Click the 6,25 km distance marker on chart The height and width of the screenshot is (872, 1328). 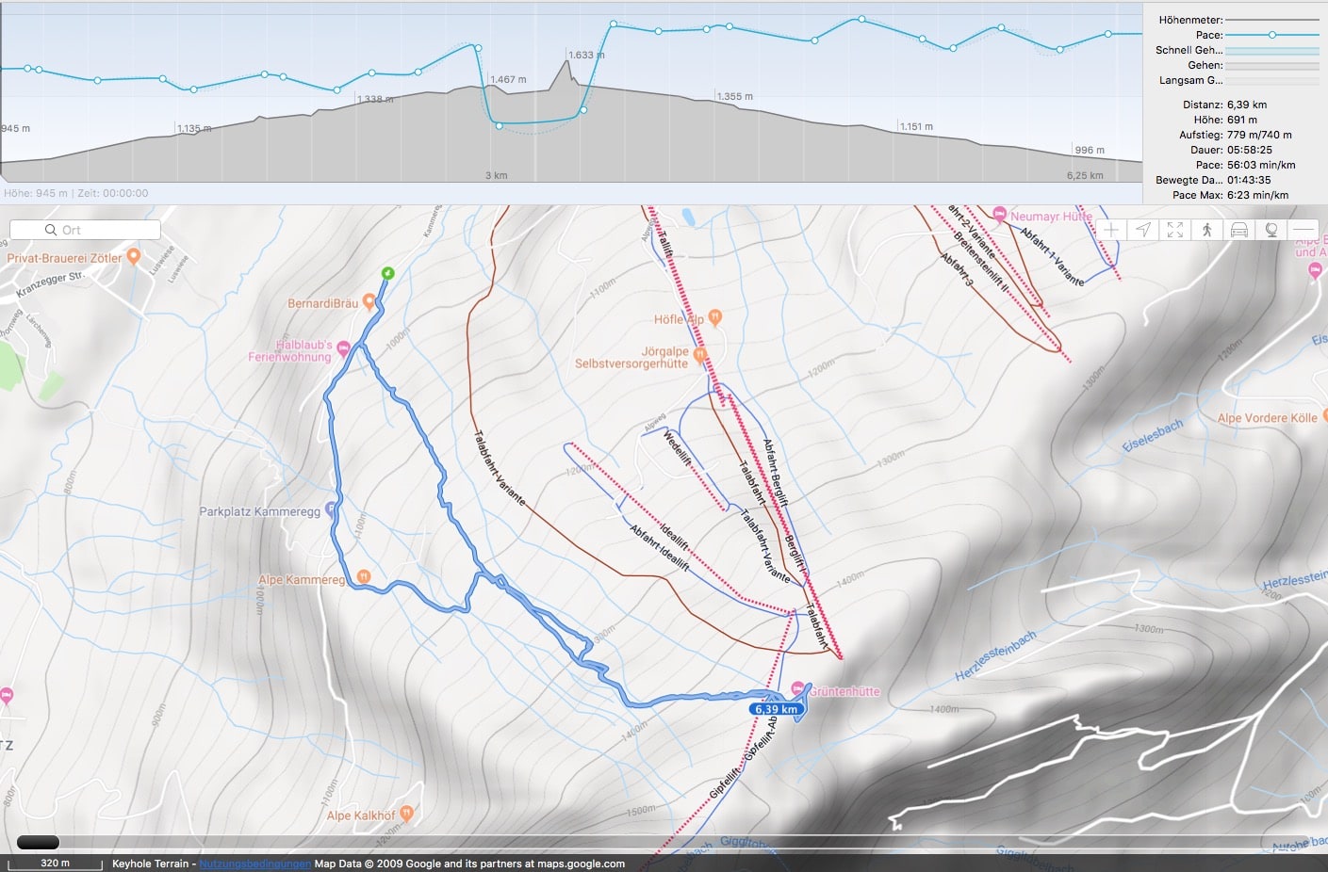(x=1084, y=175)
